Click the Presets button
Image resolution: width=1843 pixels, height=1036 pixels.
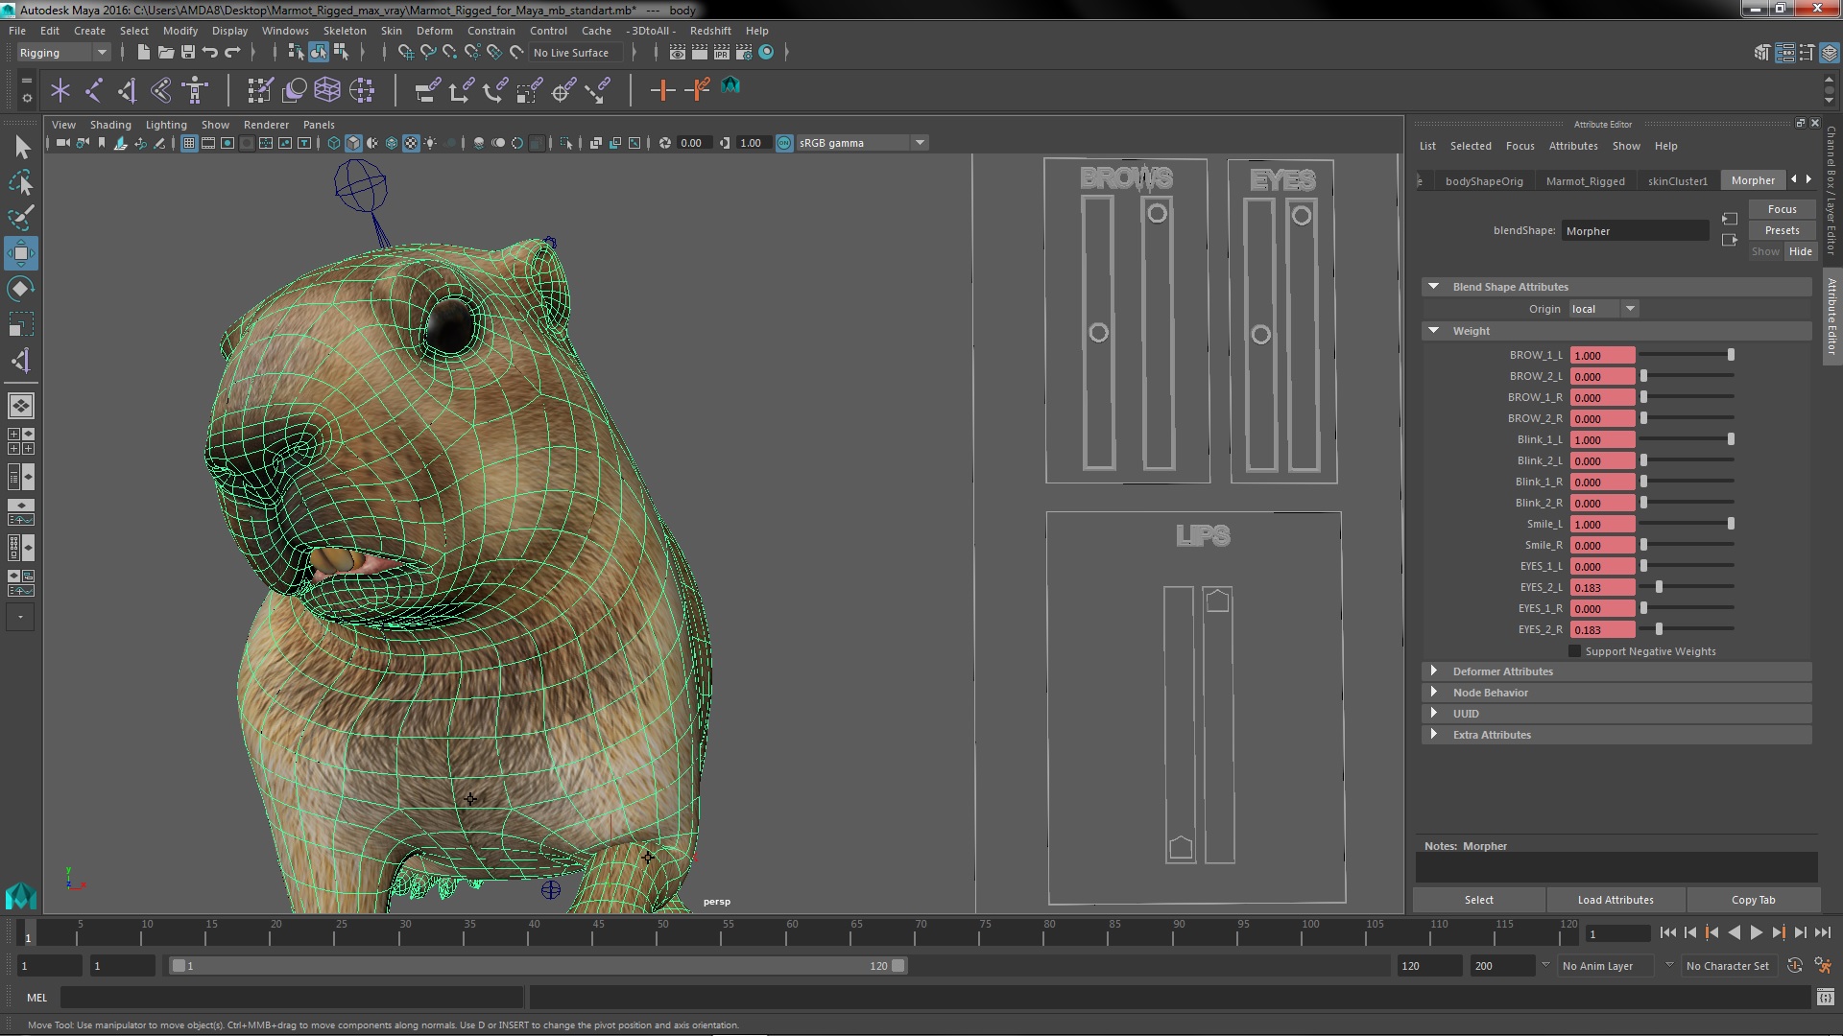click(1782, 230)
